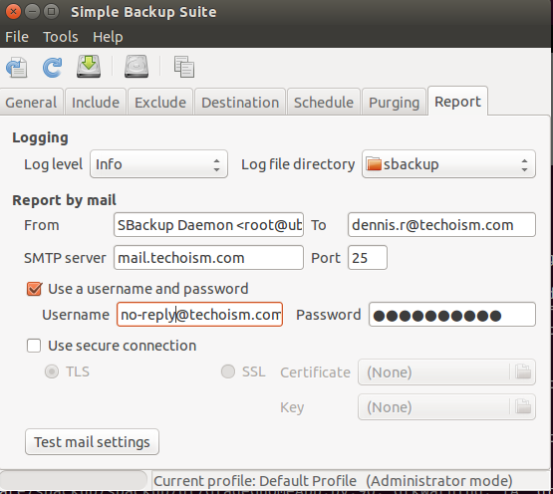Open the Tools menu

click(x=61, y=37)
